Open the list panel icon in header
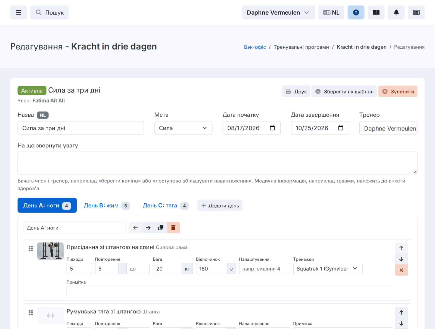The image size is (435, 329). 416,13
